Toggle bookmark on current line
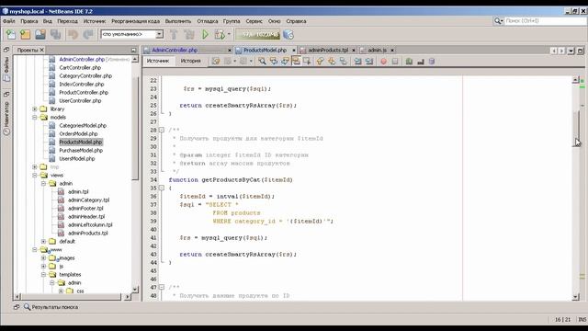 (343, 62)
